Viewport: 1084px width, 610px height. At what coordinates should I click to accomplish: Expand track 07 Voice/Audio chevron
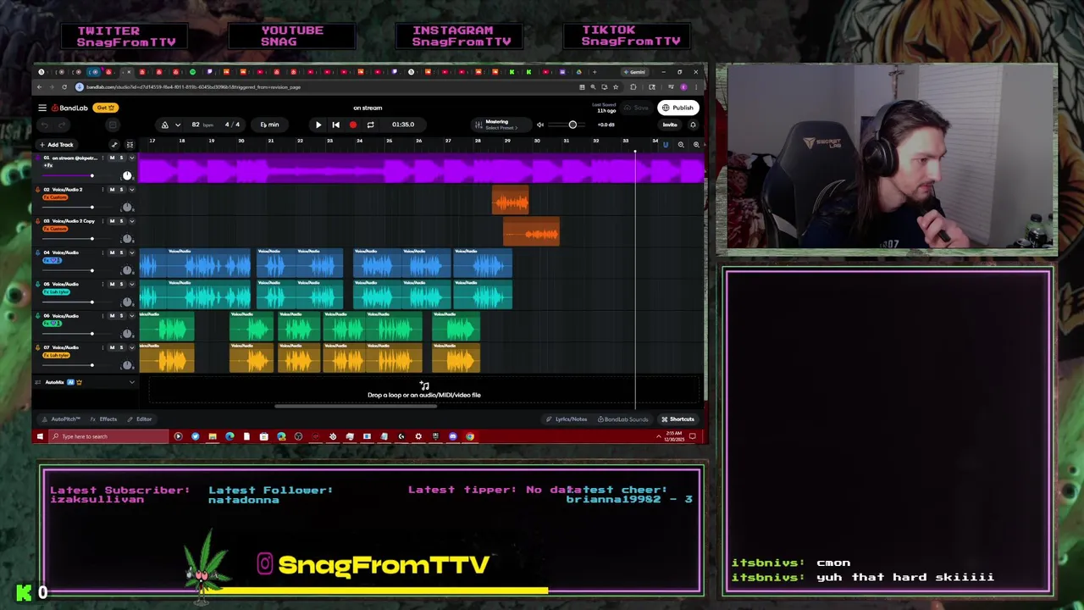pos(132,347)
